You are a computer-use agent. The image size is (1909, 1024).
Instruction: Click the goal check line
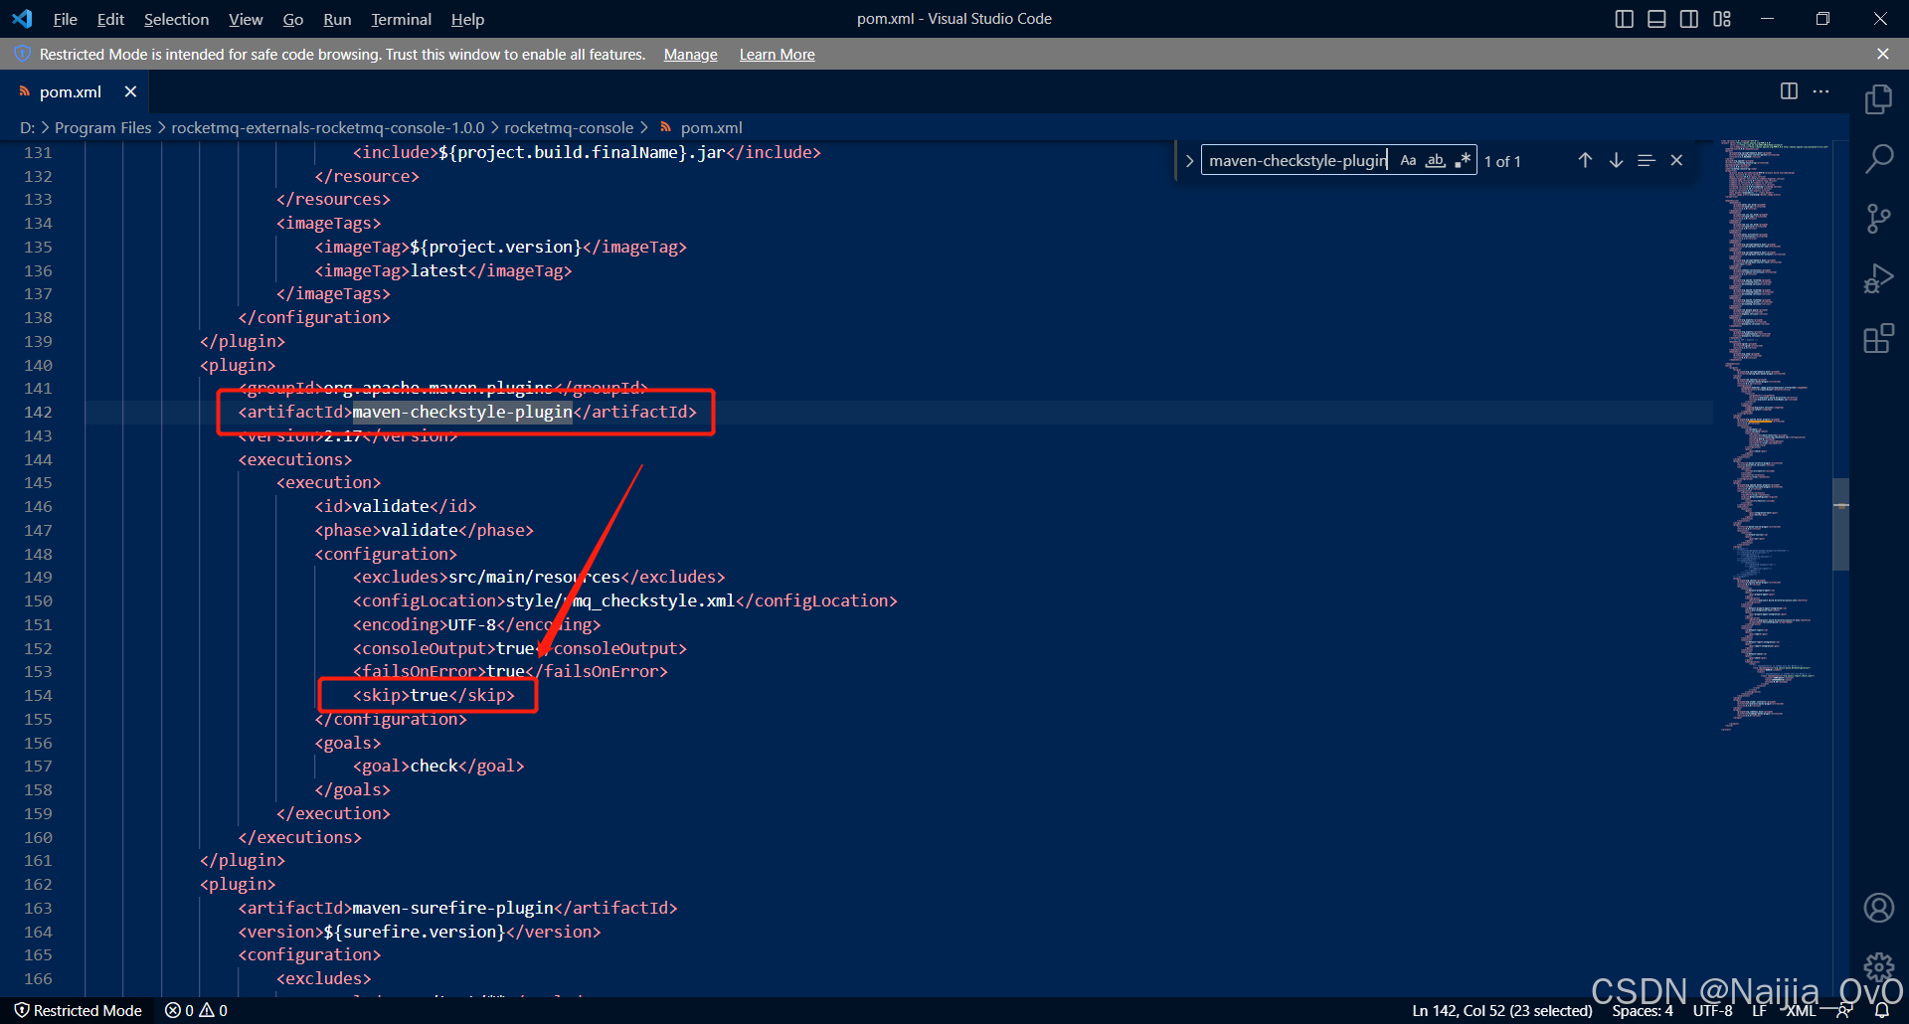(x=438, y=766)
